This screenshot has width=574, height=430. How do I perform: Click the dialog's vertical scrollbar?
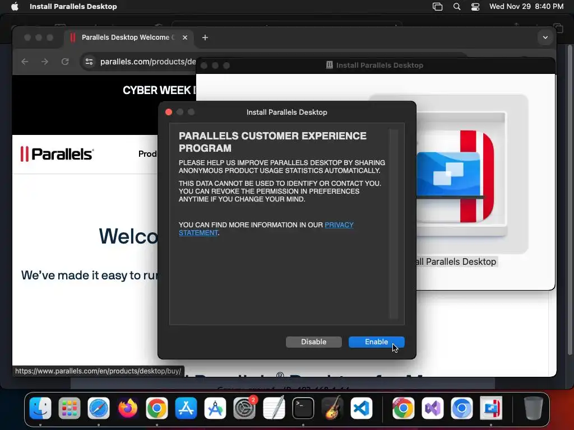pos(394,224)
